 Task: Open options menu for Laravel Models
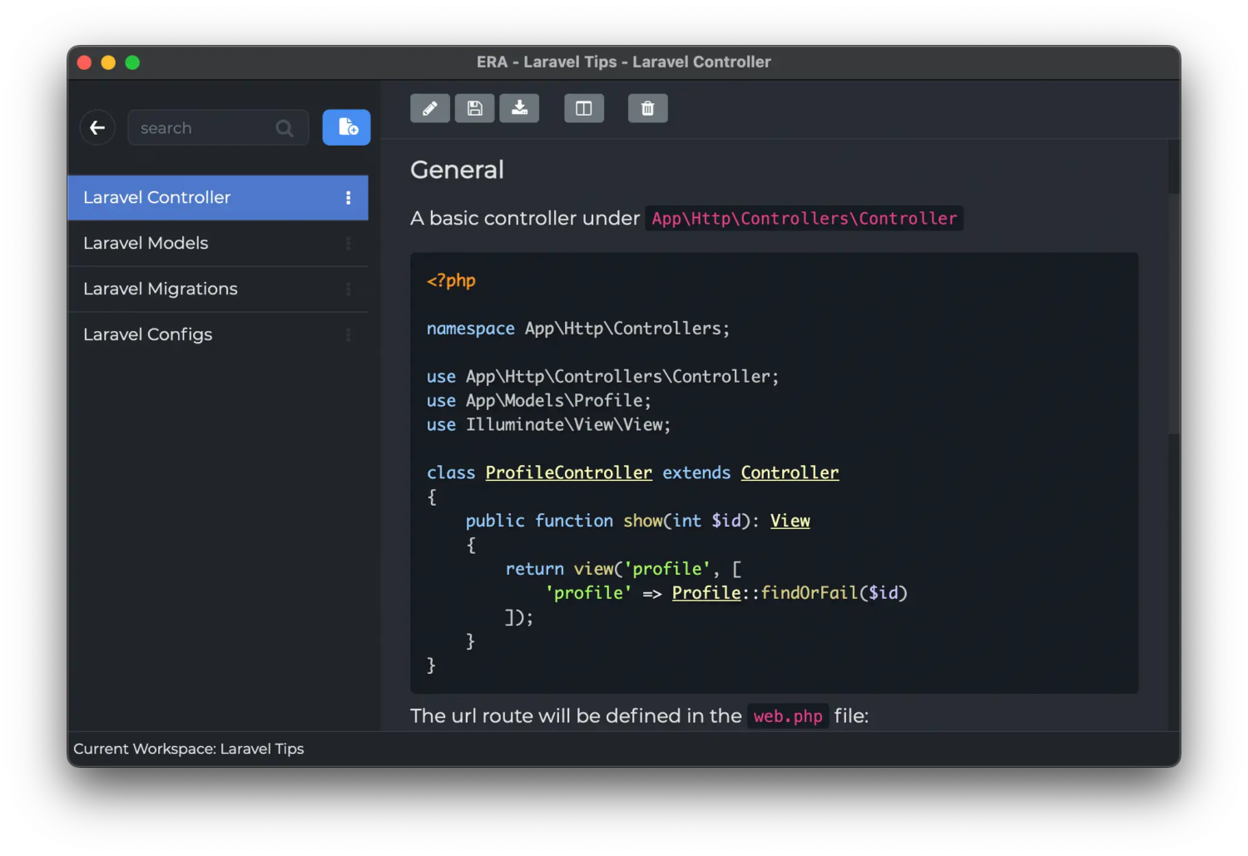click(x=348, y=244)
